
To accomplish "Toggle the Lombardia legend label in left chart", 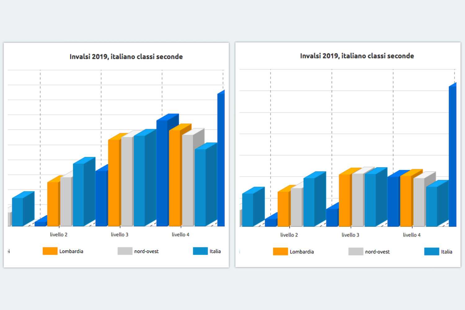I will pos(71,251).
